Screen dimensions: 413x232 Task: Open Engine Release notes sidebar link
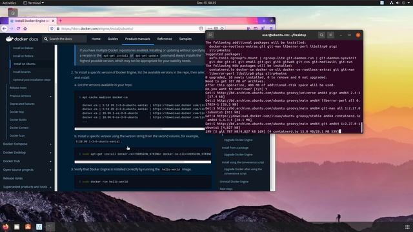point(18,88)
